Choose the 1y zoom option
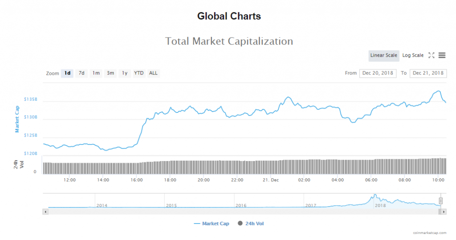 coord(124,73)
